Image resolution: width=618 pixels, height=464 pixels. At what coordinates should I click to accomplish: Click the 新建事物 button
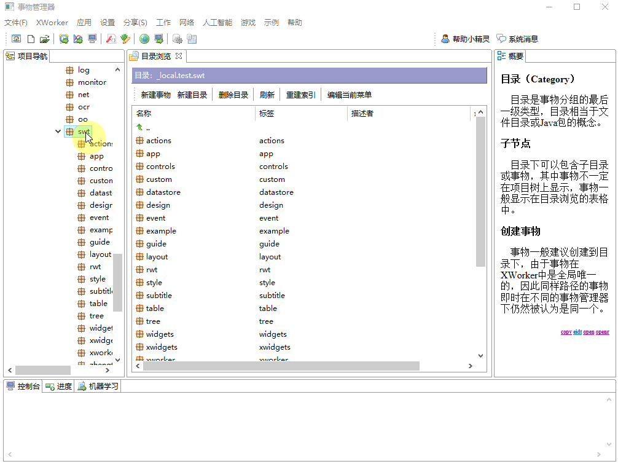click(x=155, y=95)
